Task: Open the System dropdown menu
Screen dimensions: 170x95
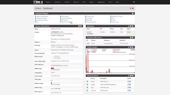Action: point(48,2)
